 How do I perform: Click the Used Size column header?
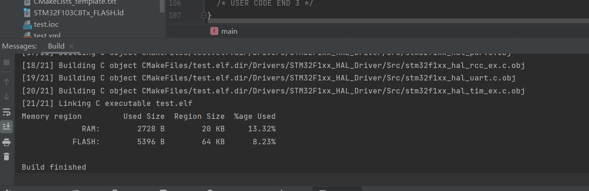144,116
